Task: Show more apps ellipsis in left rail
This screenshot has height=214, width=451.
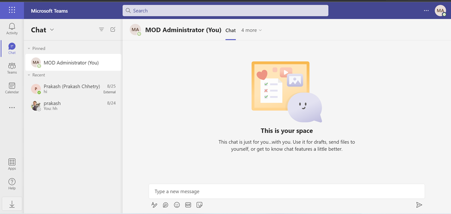Action: tap(12, 107)
